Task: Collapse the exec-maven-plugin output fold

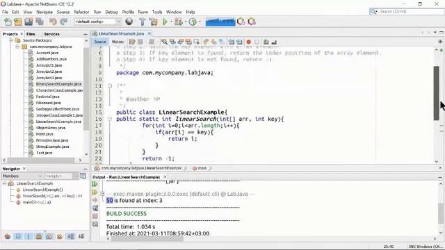Action: point(102,194)
